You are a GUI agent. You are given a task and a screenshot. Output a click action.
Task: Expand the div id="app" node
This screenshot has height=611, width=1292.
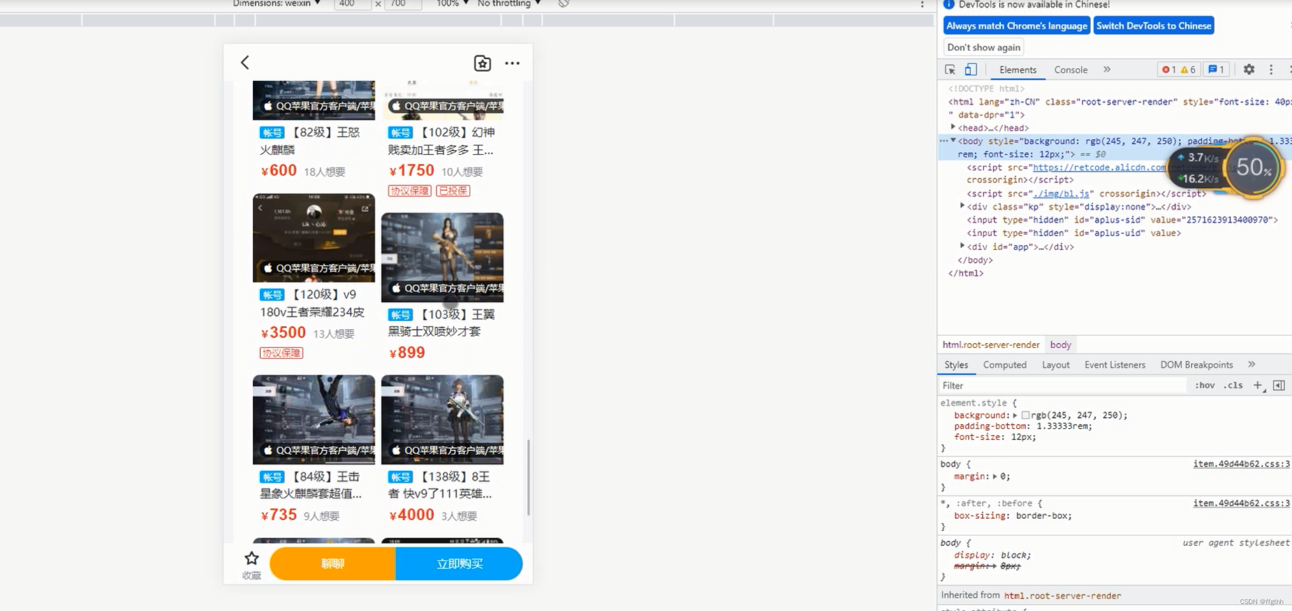tap(962, 247)
